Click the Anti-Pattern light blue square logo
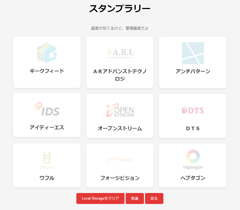 pyautogui.click(x=193, y=53)
